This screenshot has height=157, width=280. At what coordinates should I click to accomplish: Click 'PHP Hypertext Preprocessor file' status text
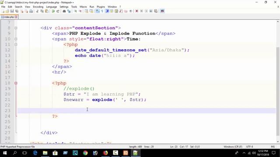point(17,147)
